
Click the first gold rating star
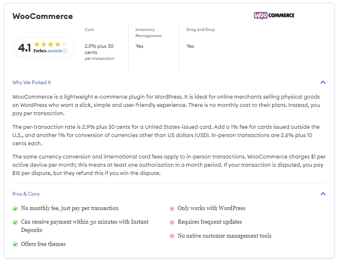coord(37,44)
